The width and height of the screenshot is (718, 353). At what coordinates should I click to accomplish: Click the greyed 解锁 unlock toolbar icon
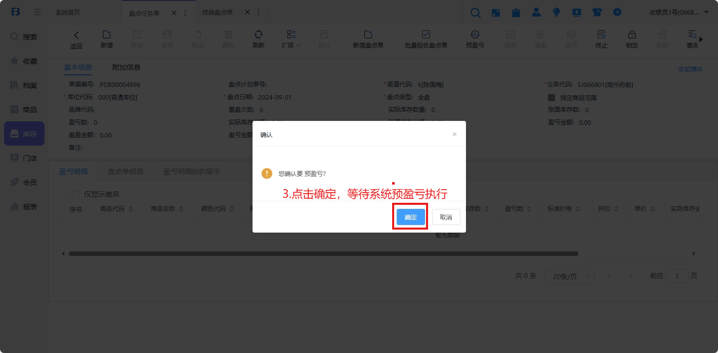tap(662, 34)
